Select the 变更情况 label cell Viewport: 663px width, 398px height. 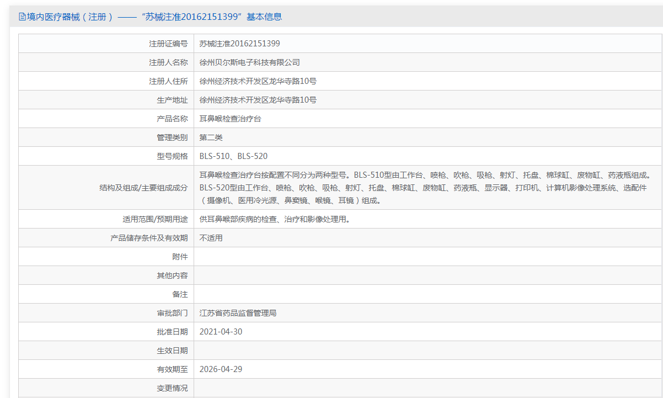click(106, 388)
